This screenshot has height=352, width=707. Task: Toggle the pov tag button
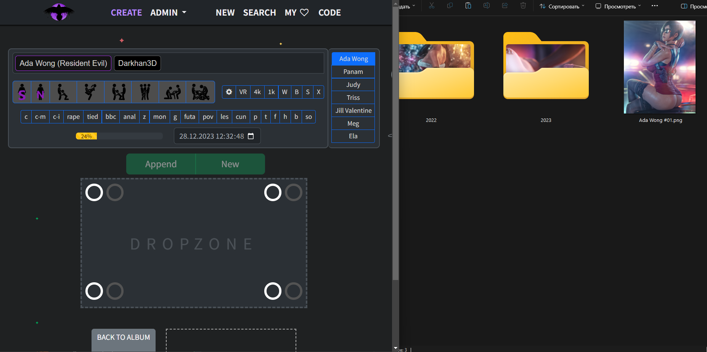click(208, 117)
